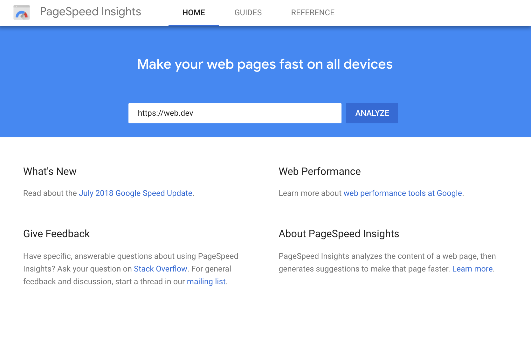
Task: Focus the URL field containing https://web.dev
Action: 235,113
